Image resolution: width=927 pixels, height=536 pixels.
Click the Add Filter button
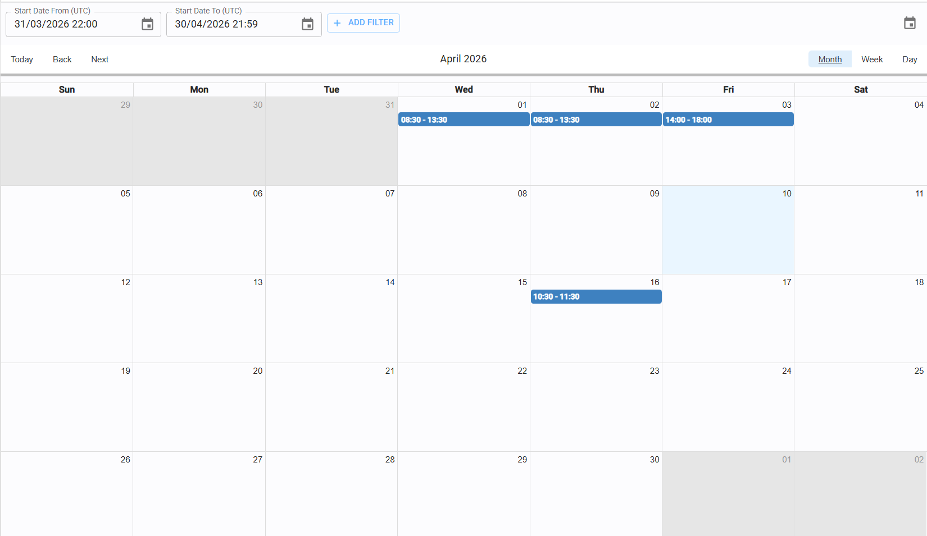pos(363,23)
